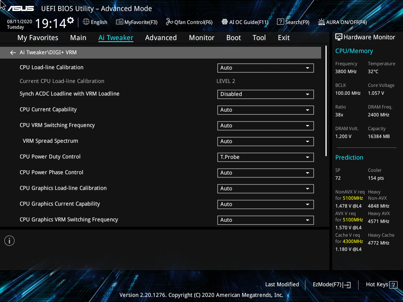The width and height of the screenshot is (403, 302).
Task: Click the 3800 MHz frequency value
Action: [x=346, y=72]
